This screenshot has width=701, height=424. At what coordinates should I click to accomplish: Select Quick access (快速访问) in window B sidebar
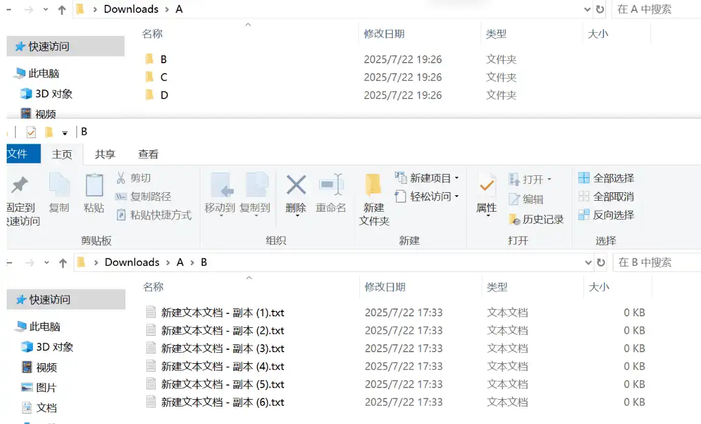pos(66,299)
